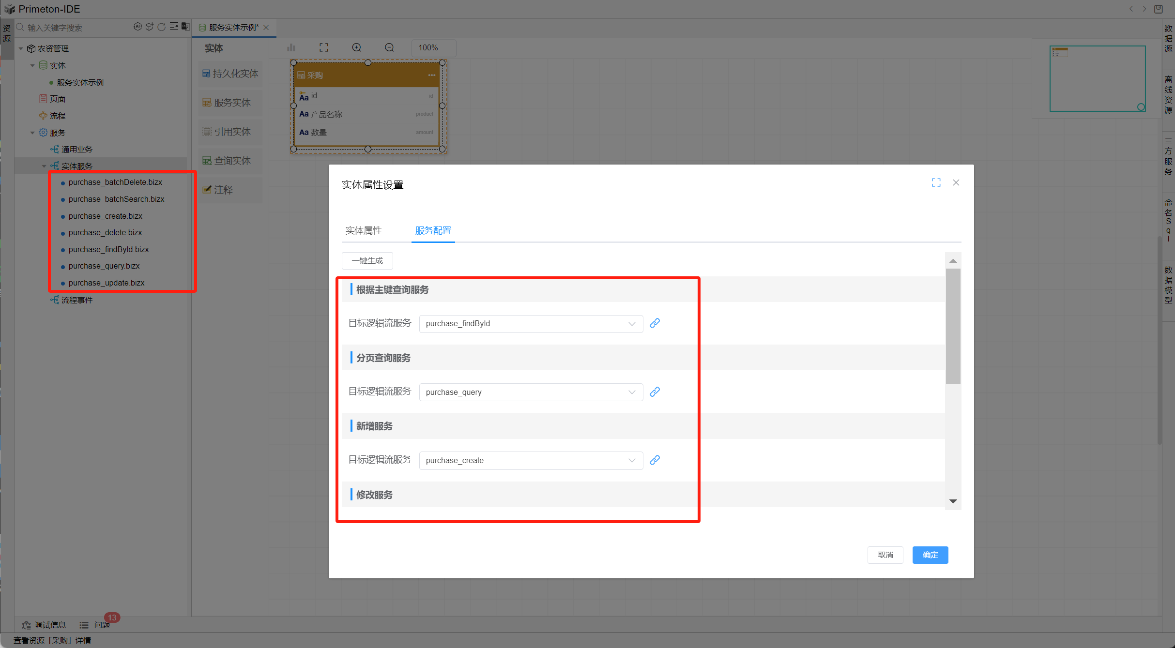Screen dimensions: 1175x648
Task: Click the dialog scrollbar down arrow
Action: [x=953, y=501]
